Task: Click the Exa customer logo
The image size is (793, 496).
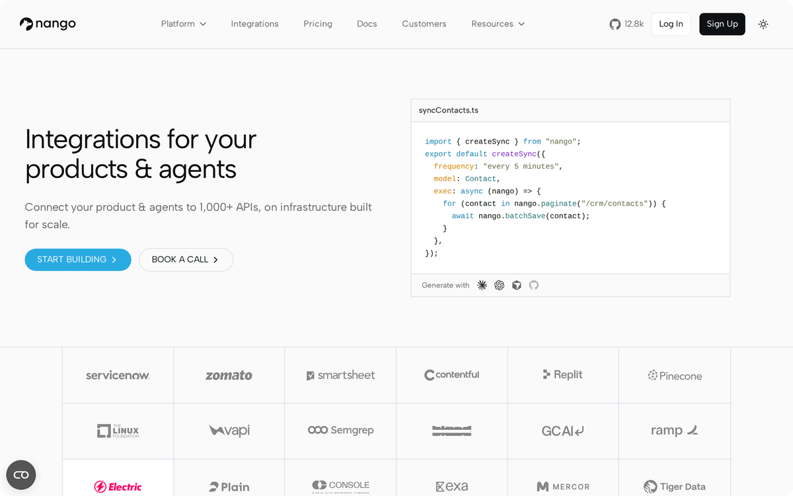Action: [452, 487]
